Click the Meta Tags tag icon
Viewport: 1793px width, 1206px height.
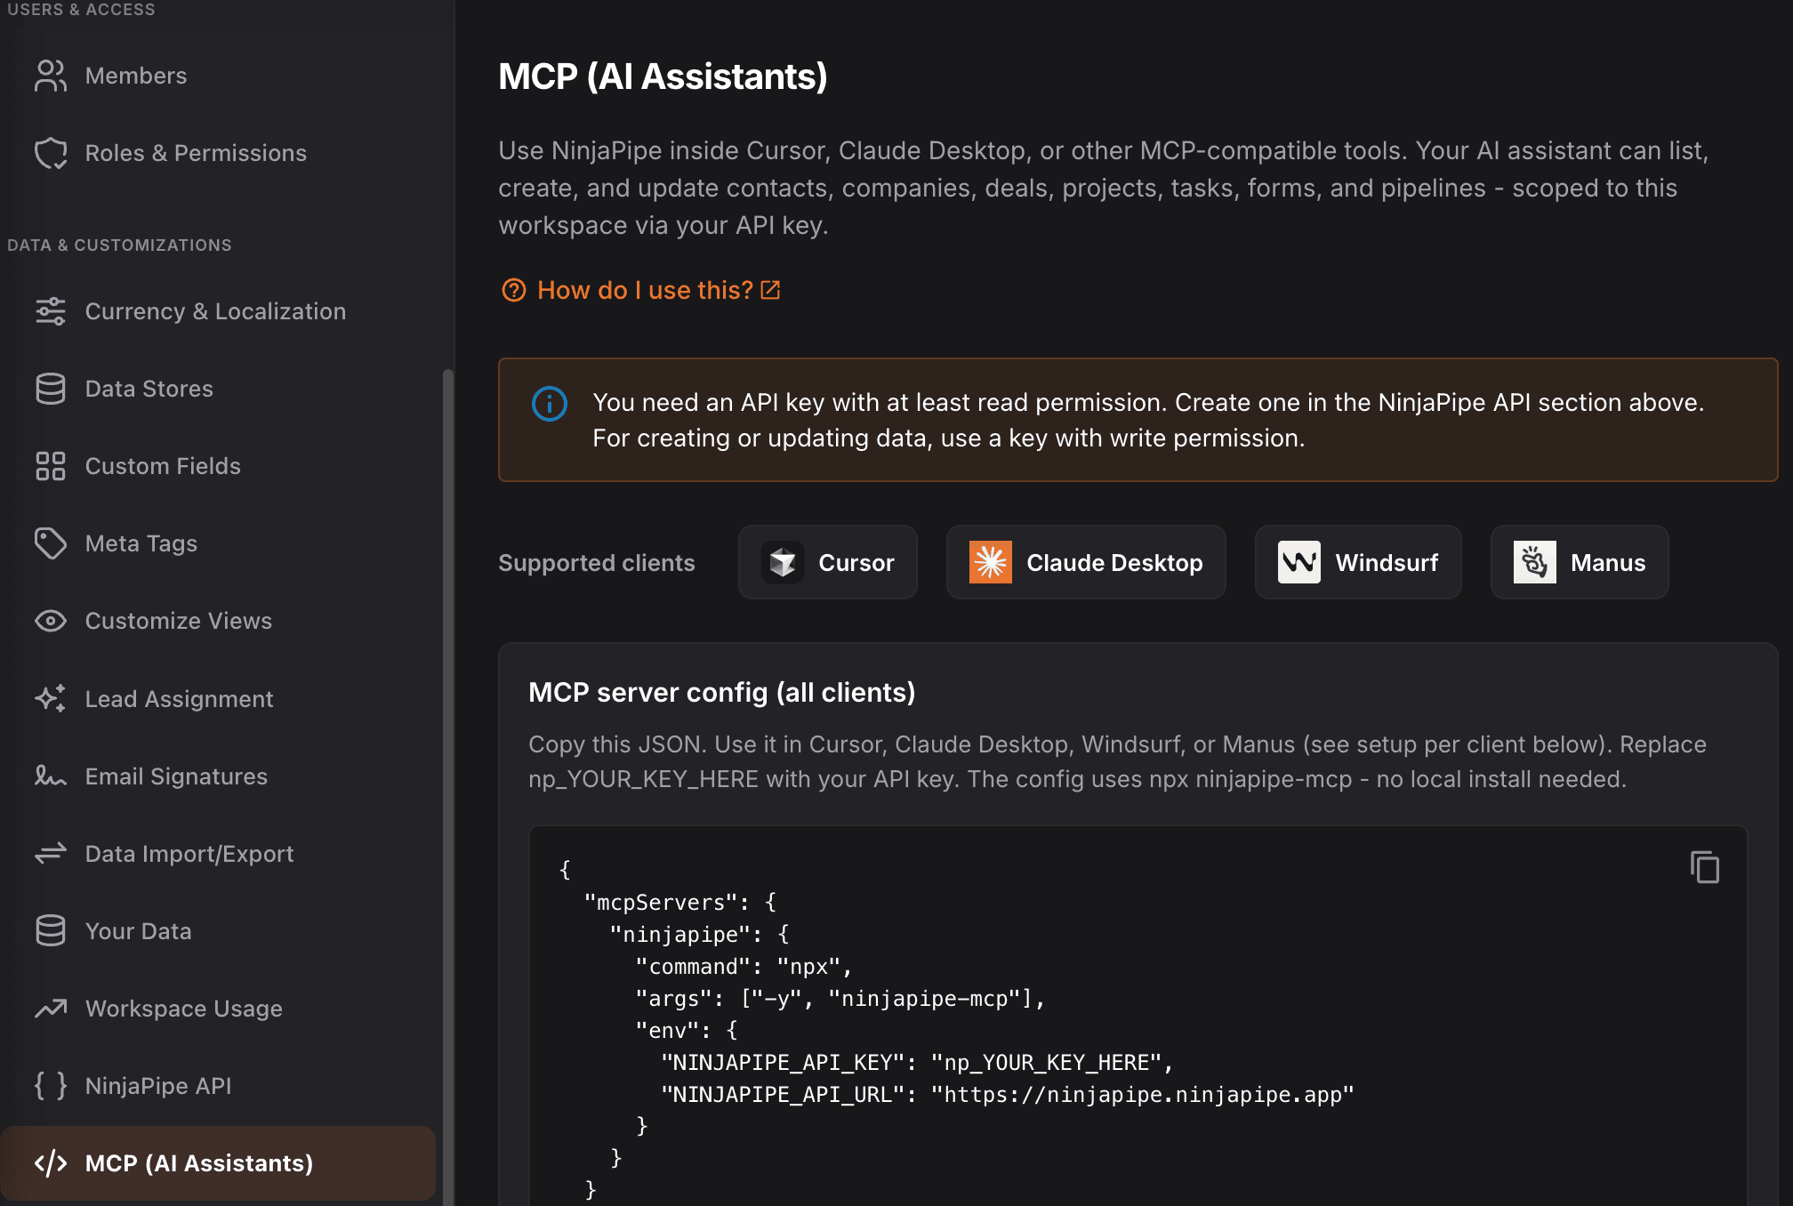51,543
